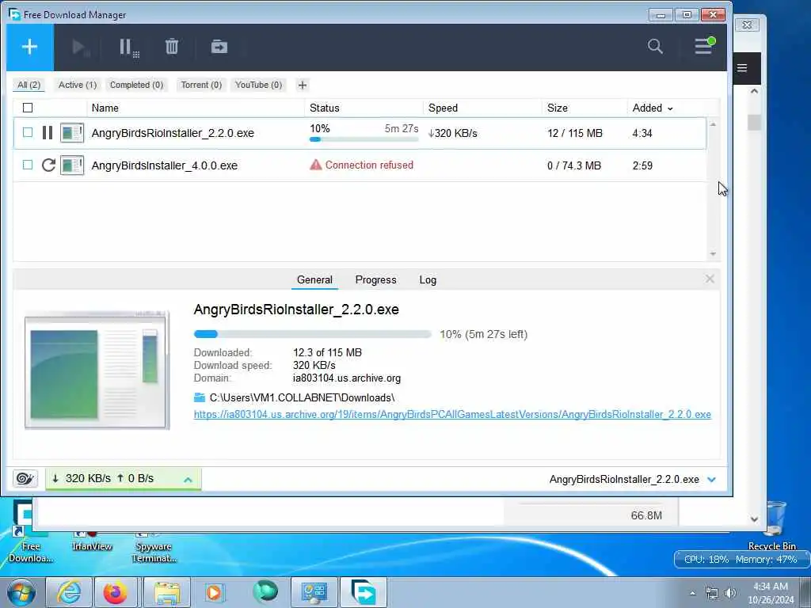Click CPU and Memory usage gadget
The height and width of the screenshot is (608, 811).
[x=741, y=560]
